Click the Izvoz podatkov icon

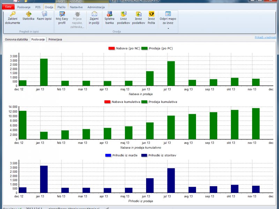(138, 14)
